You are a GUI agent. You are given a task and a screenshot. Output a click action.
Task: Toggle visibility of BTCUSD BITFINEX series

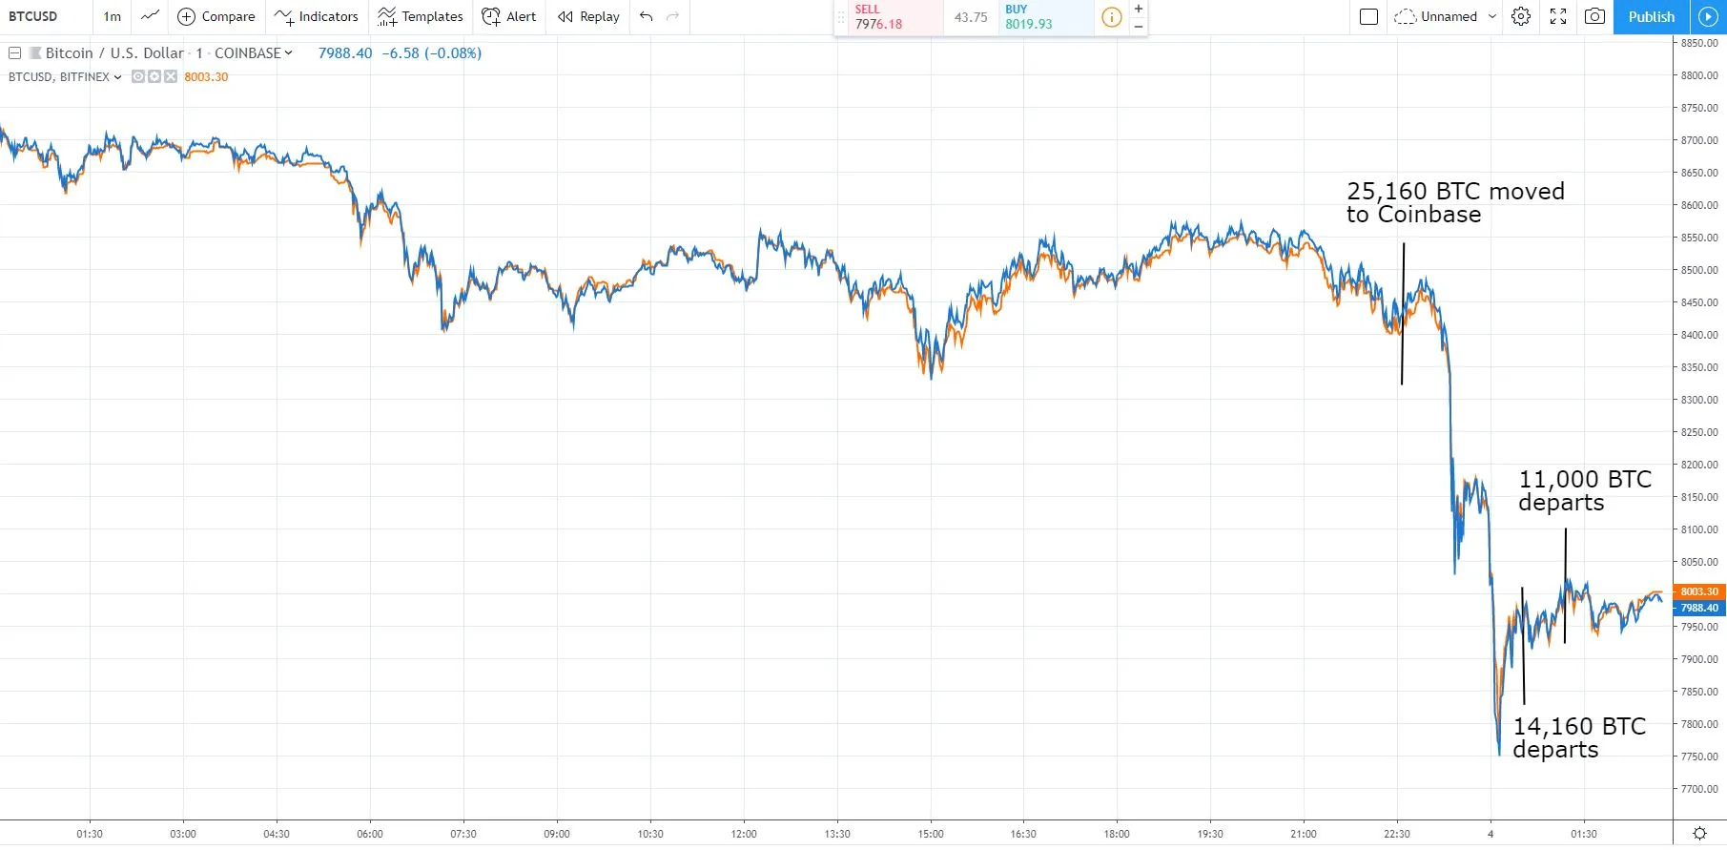click(x=138, y=77)
